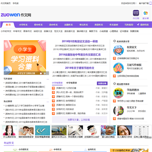Click orange icon beside 学而思七大能力课堂

(114, 101)
